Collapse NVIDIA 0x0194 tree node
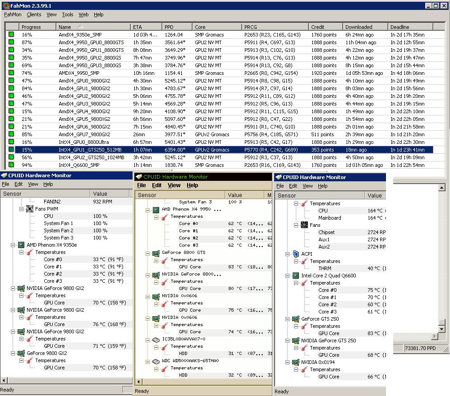Image resolution: width=450 pixels, height=396 pixels. pyautogui.click(x=287, y=363)
